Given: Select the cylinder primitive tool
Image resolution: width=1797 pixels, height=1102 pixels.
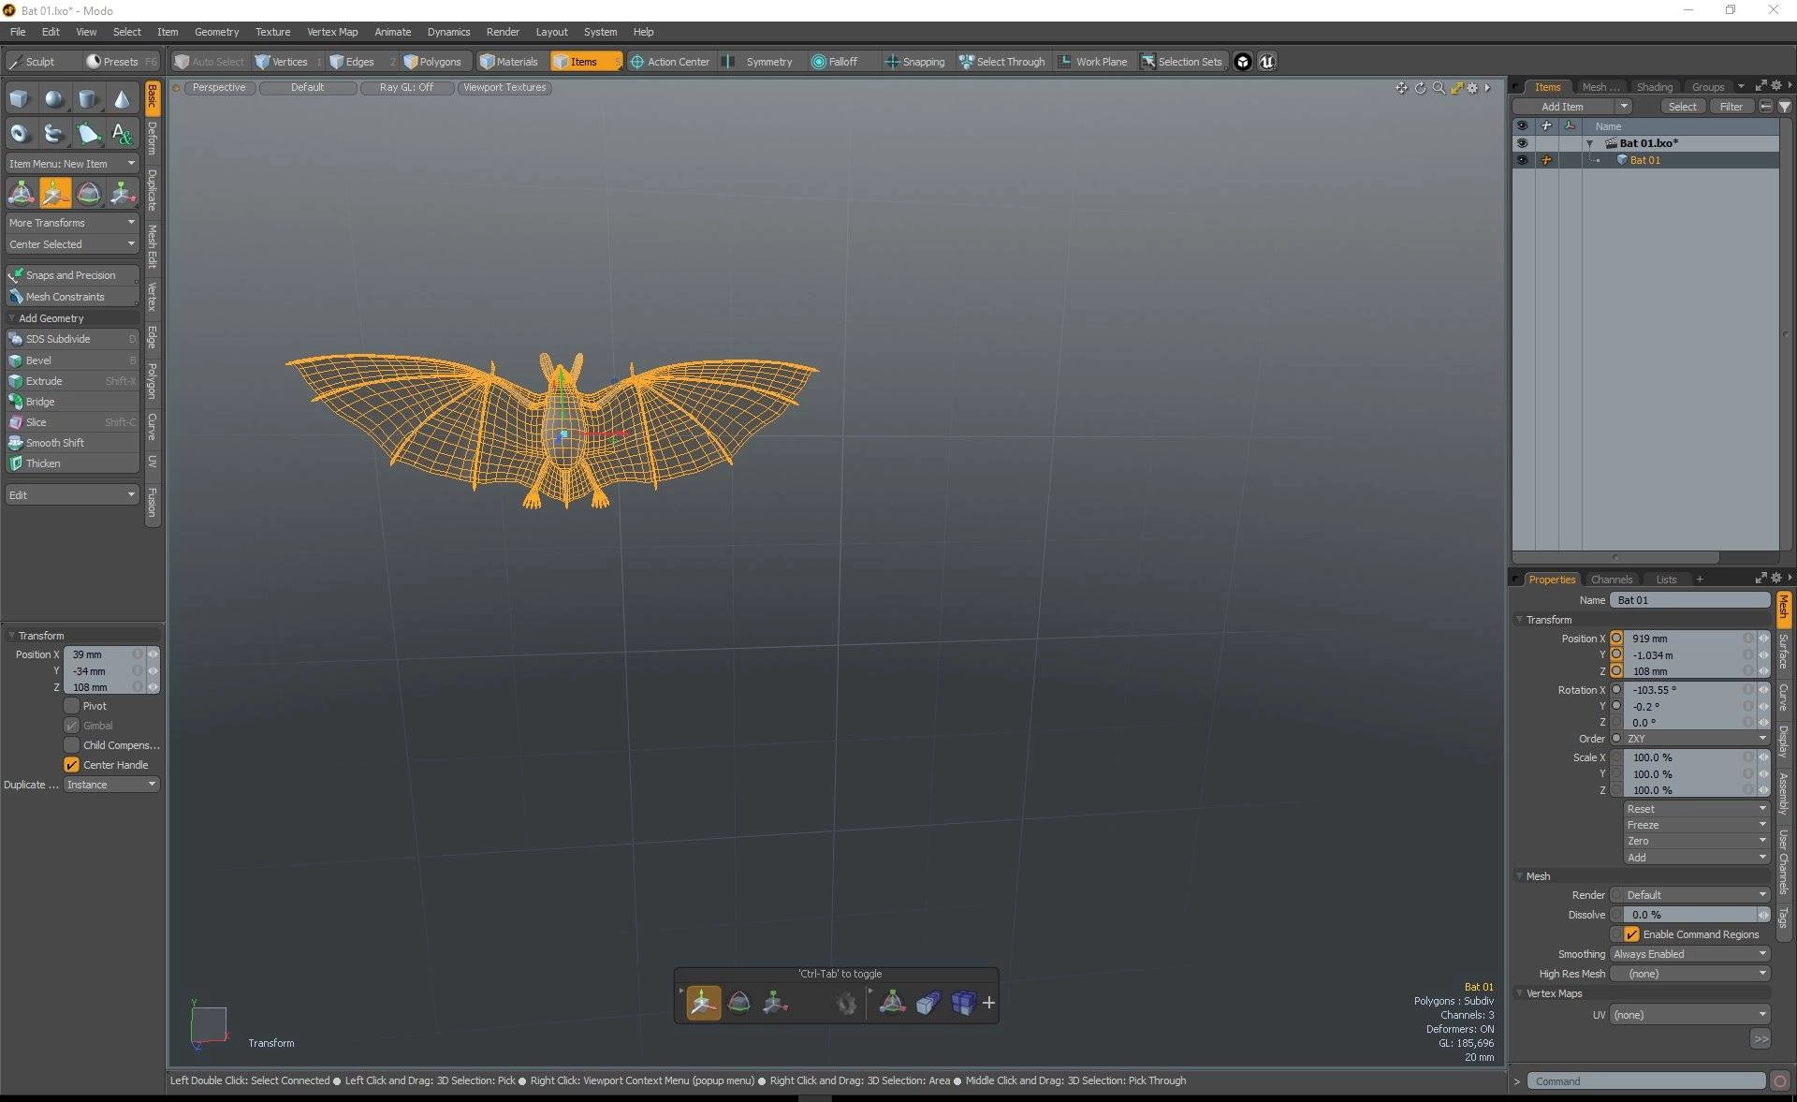Looking at the screenshot, I should [x=88, y=99].
